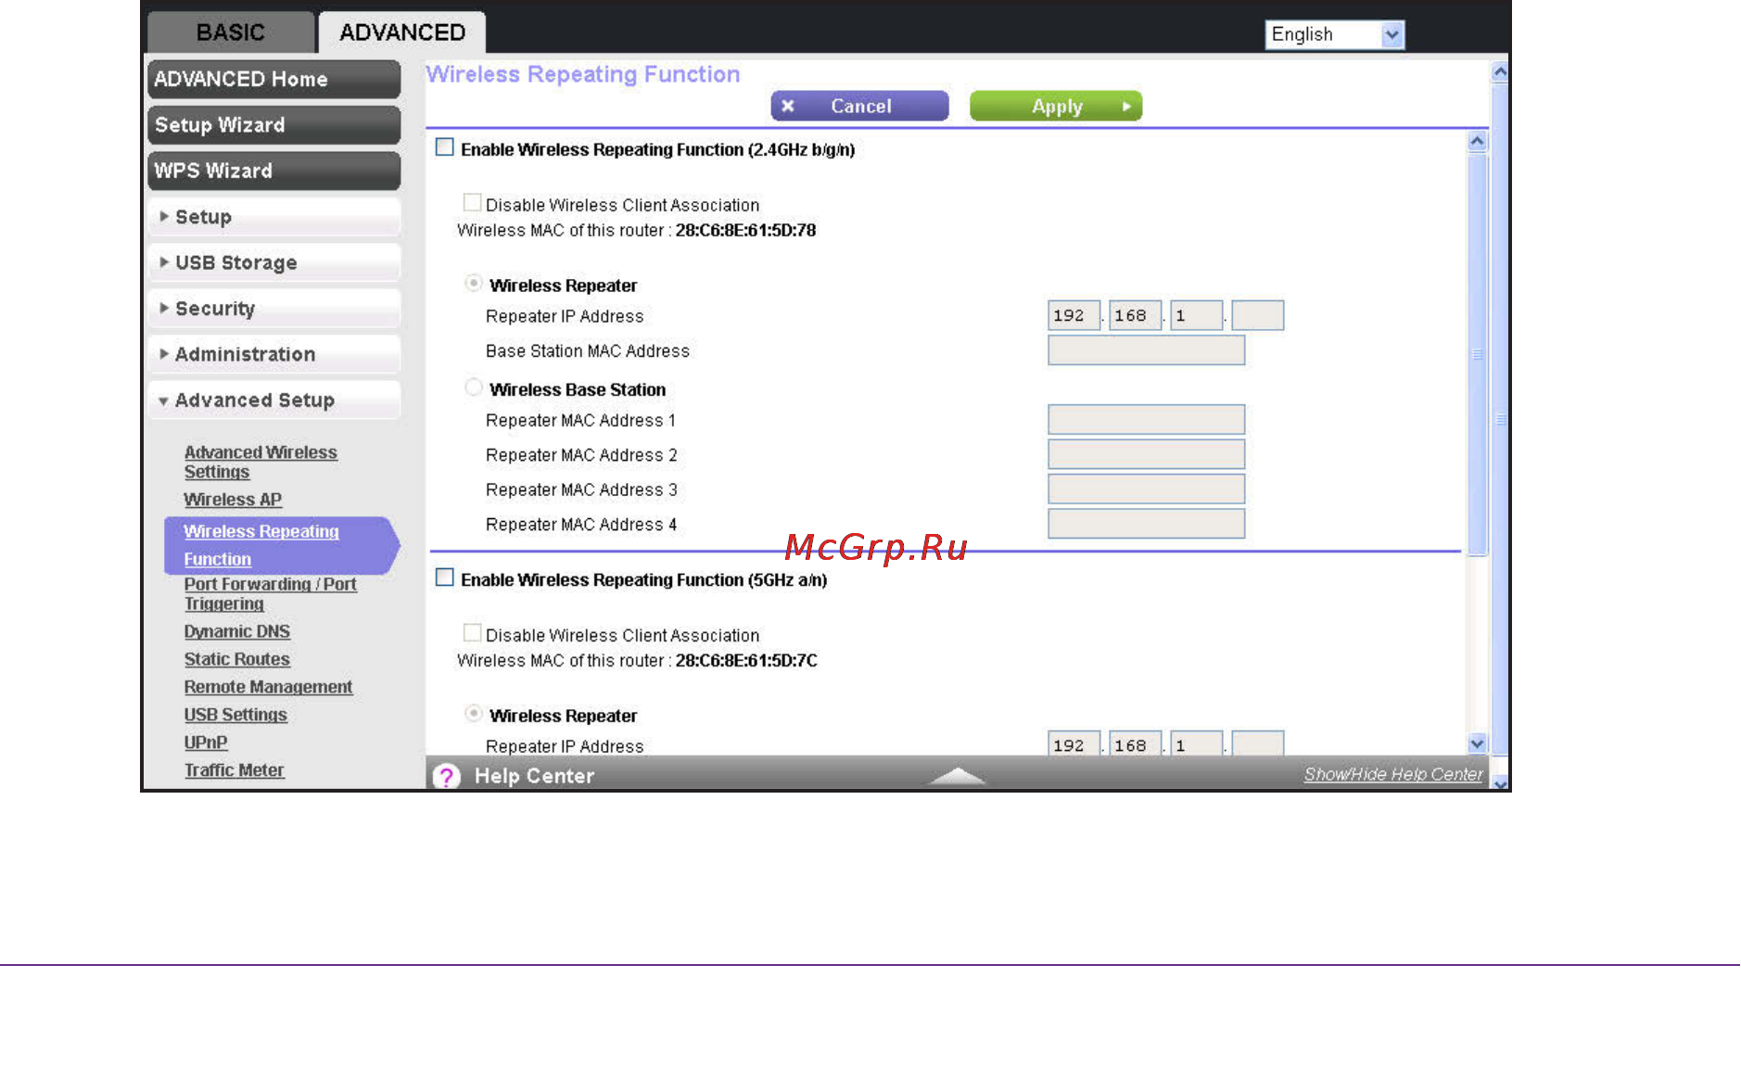Click the inner scrollbar down arrow

click(1478, 743)
